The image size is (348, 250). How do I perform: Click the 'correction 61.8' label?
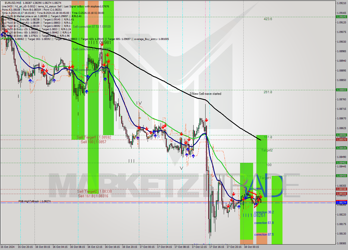tap(264, 223)
